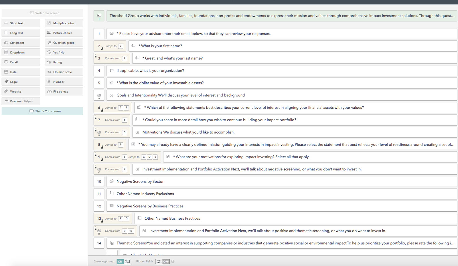Click jump target F on question 13
The height and width of the screenshot is (266, 458).
point(121,219)
